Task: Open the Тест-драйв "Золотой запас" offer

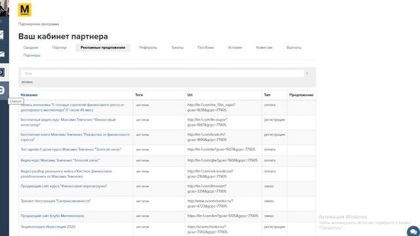Action: tap(71, 149)
